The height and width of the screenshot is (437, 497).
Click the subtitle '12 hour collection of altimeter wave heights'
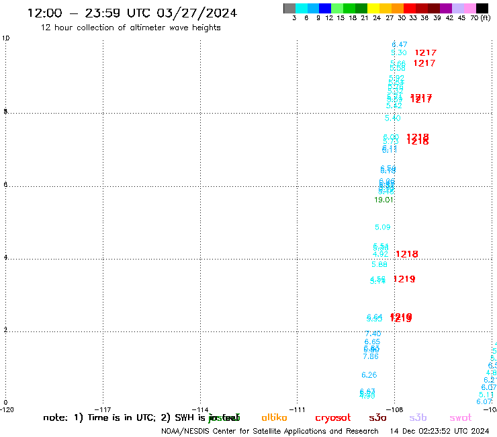130,28
